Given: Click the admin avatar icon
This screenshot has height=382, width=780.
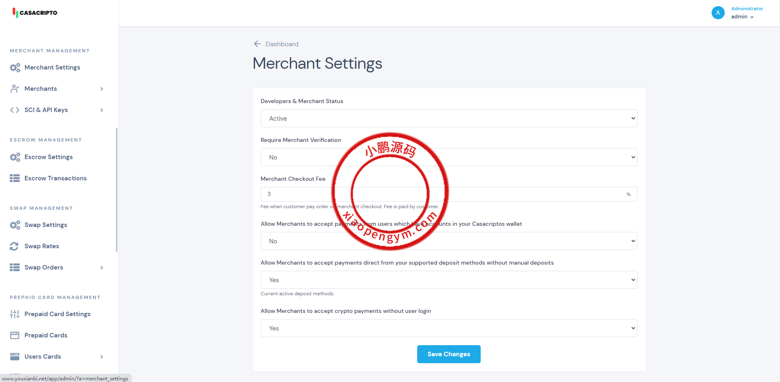Looking at the screenshot, I should point(718,13).
